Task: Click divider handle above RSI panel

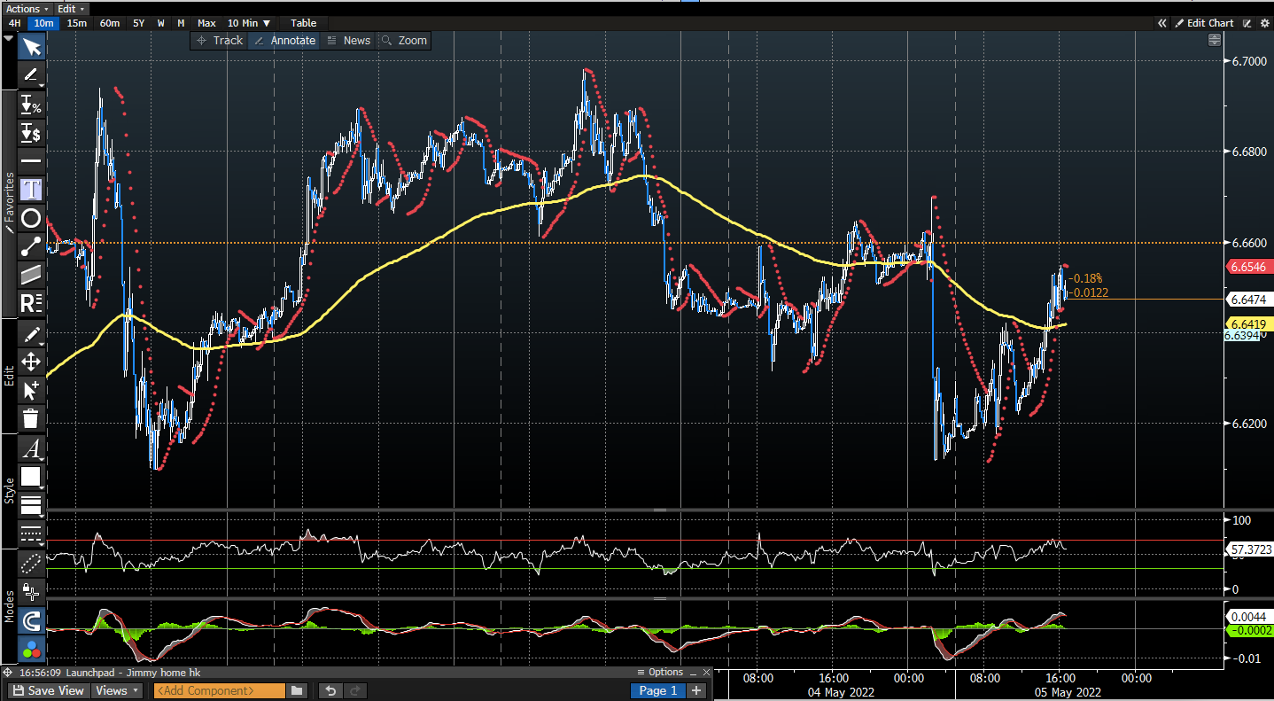Action: (659, 510)
